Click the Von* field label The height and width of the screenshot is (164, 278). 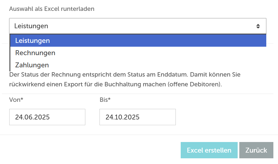pos(16,100)
